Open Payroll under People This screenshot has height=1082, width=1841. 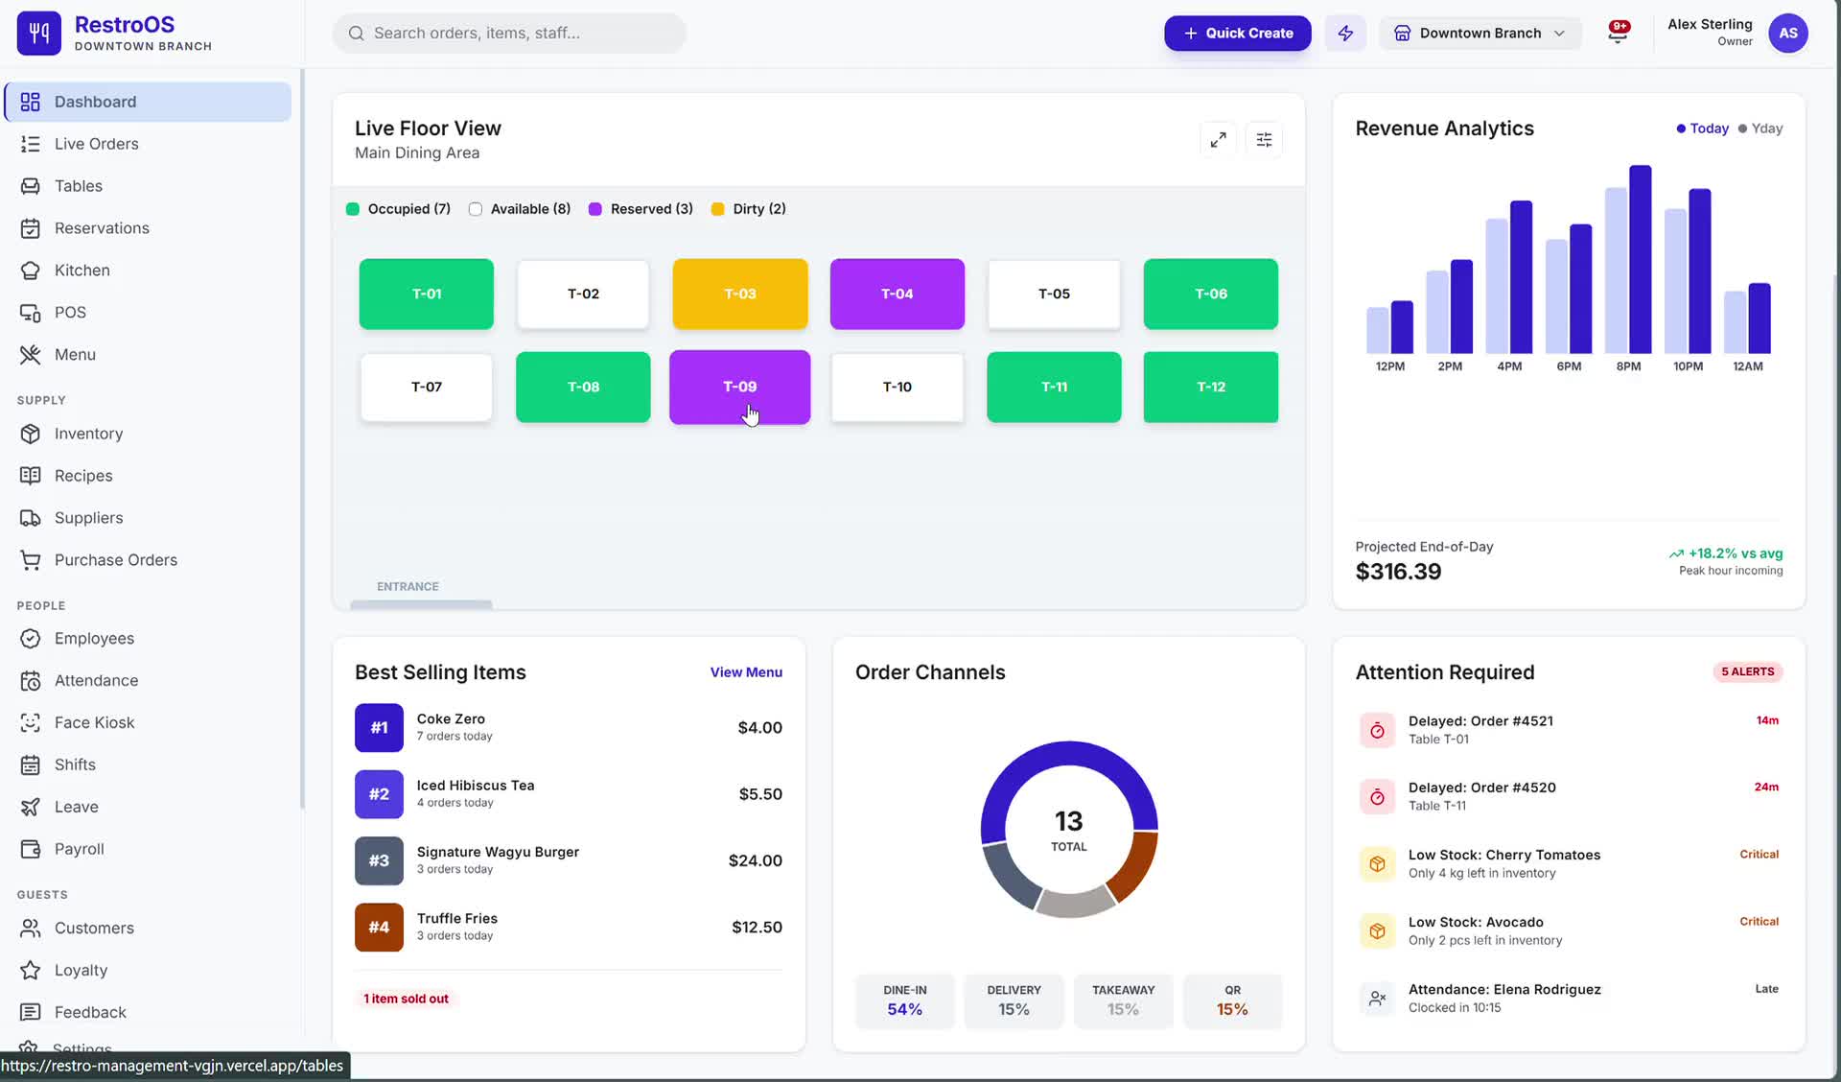coord(148,849)
